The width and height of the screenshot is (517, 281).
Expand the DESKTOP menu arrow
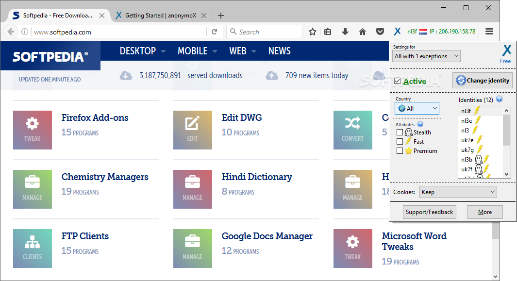pos(163,51)
